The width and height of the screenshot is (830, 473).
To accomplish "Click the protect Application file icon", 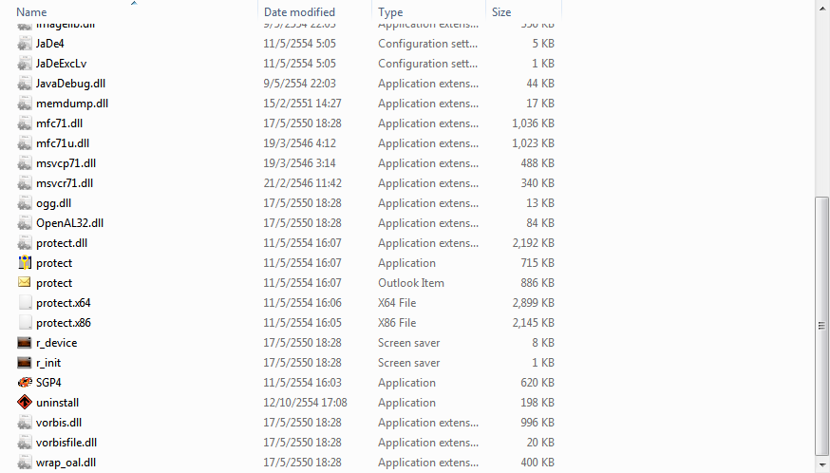I will pos(25,263).
